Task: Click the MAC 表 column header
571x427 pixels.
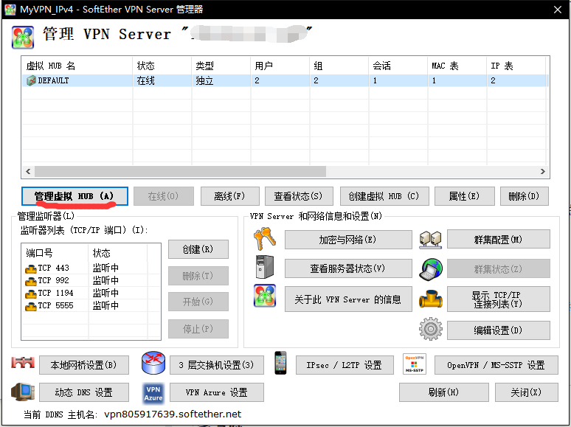Action: pos(457,66)
